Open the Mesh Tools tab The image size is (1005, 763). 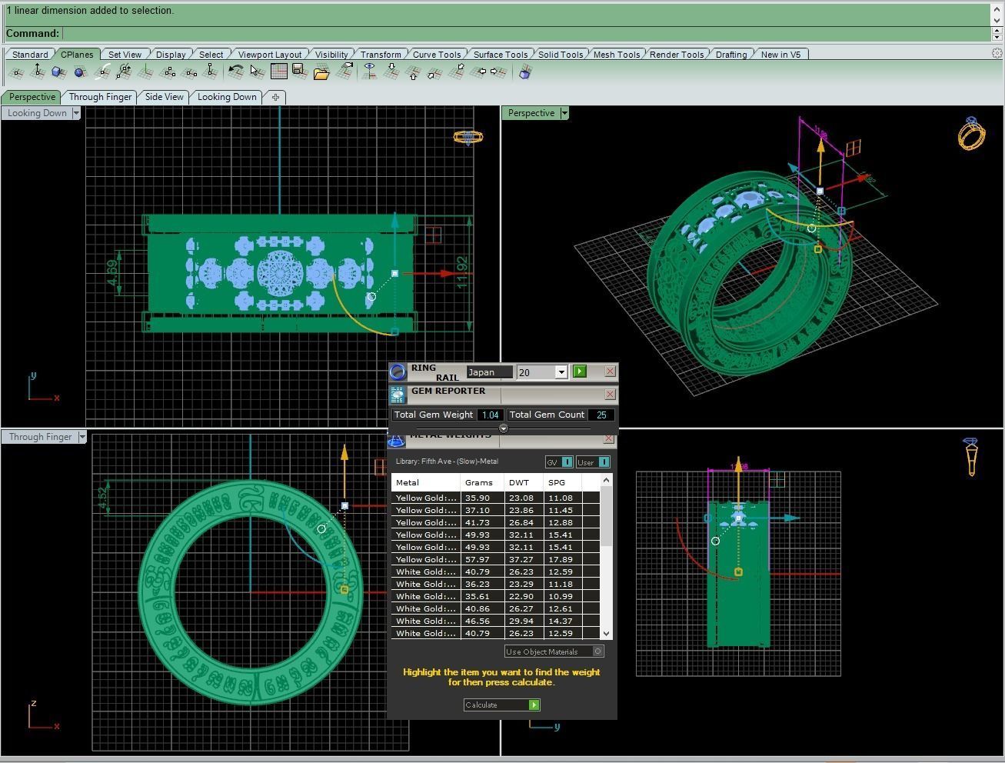(617, 55)
